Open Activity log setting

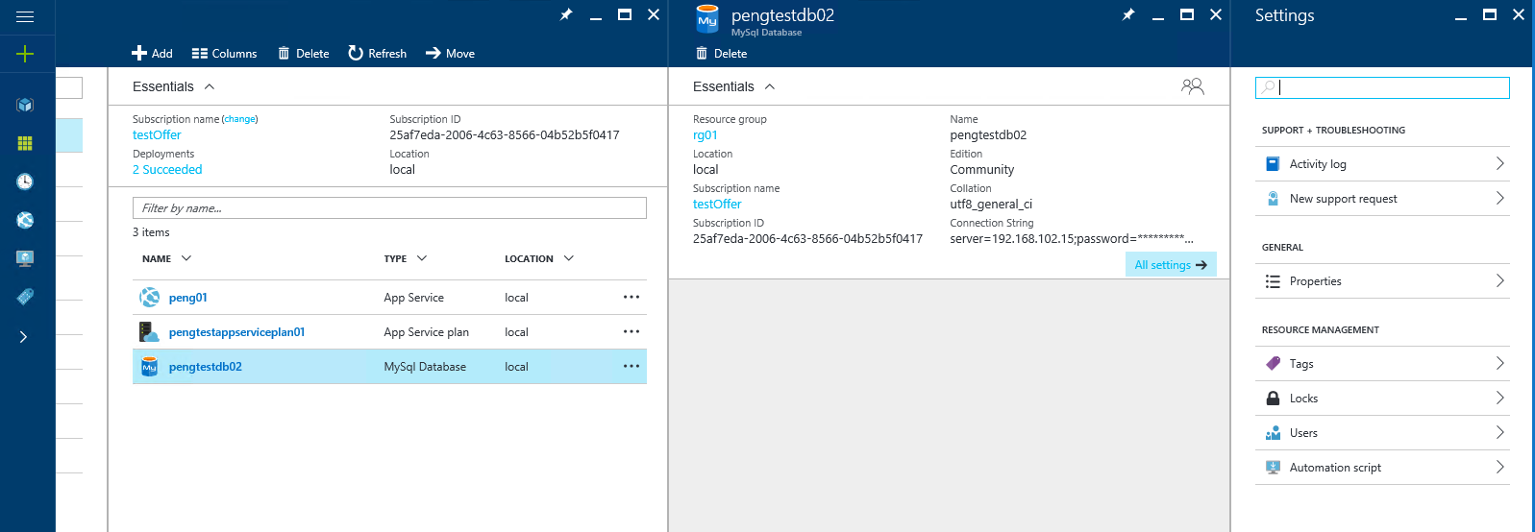(x=1382, y=164)
